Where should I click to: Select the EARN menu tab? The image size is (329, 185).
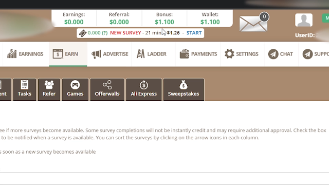(x=68, y=54)
